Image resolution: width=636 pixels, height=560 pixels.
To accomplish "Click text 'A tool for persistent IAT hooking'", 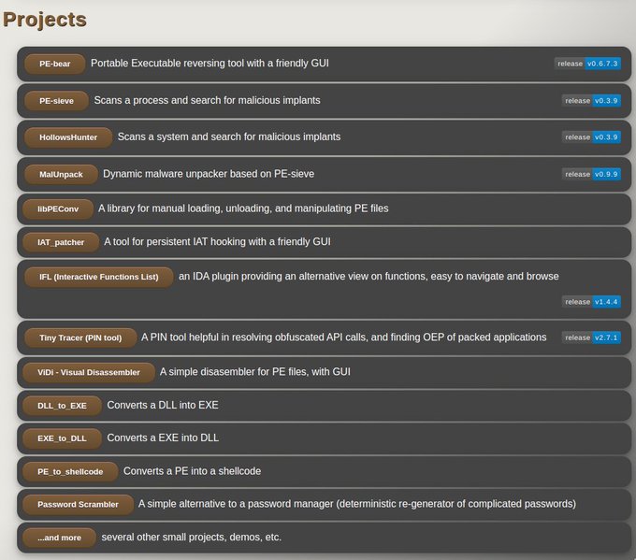I will [175, 242].
